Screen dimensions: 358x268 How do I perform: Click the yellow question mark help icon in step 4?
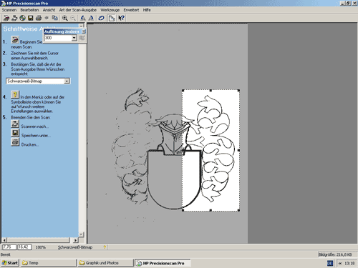point(15,94)
